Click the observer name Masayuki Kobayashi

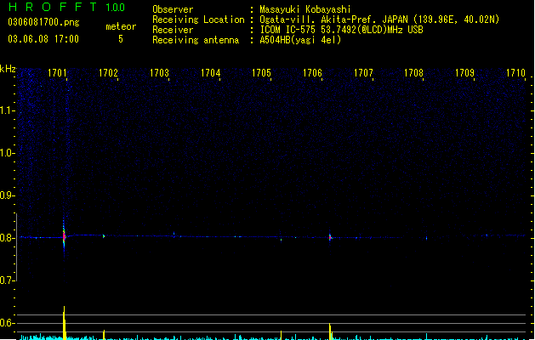[x=305, y=9]
